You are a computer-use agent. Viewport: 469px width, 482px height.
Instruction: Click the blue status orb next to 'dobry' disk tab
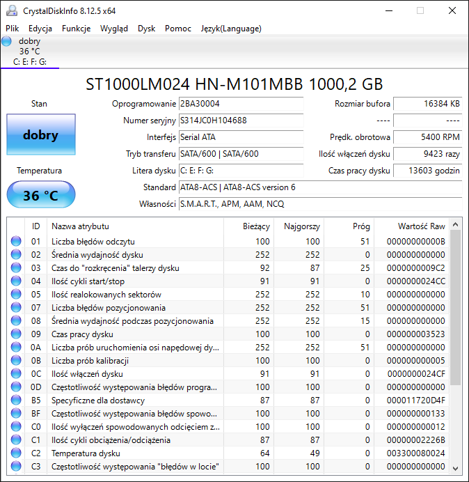6,41
